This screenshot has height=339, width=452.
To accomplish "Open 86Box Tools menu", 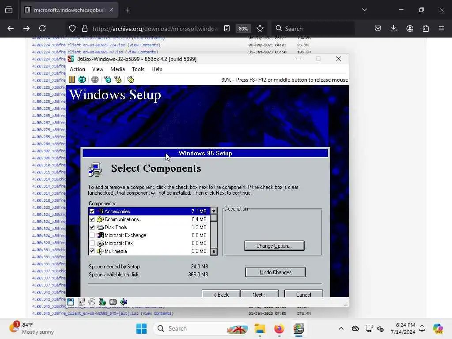I will [138, 69].
